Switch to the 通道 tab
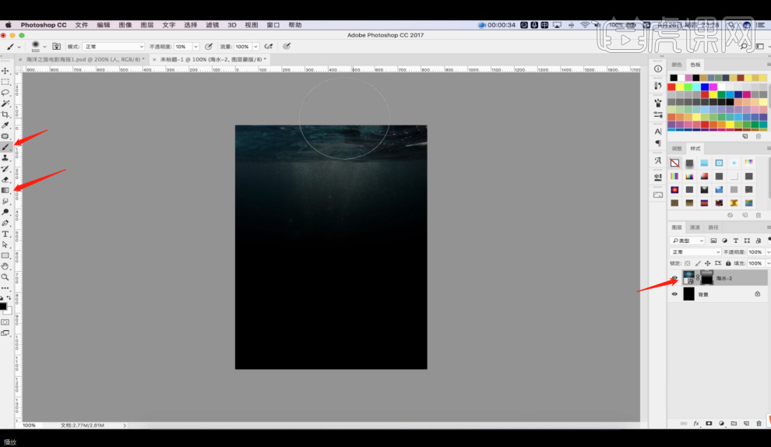771x447 pixels. pos(695,227)
